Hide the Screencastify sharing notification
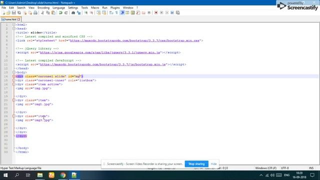The width and height of the screenshot is (320, 180). [x=213, y=164]
